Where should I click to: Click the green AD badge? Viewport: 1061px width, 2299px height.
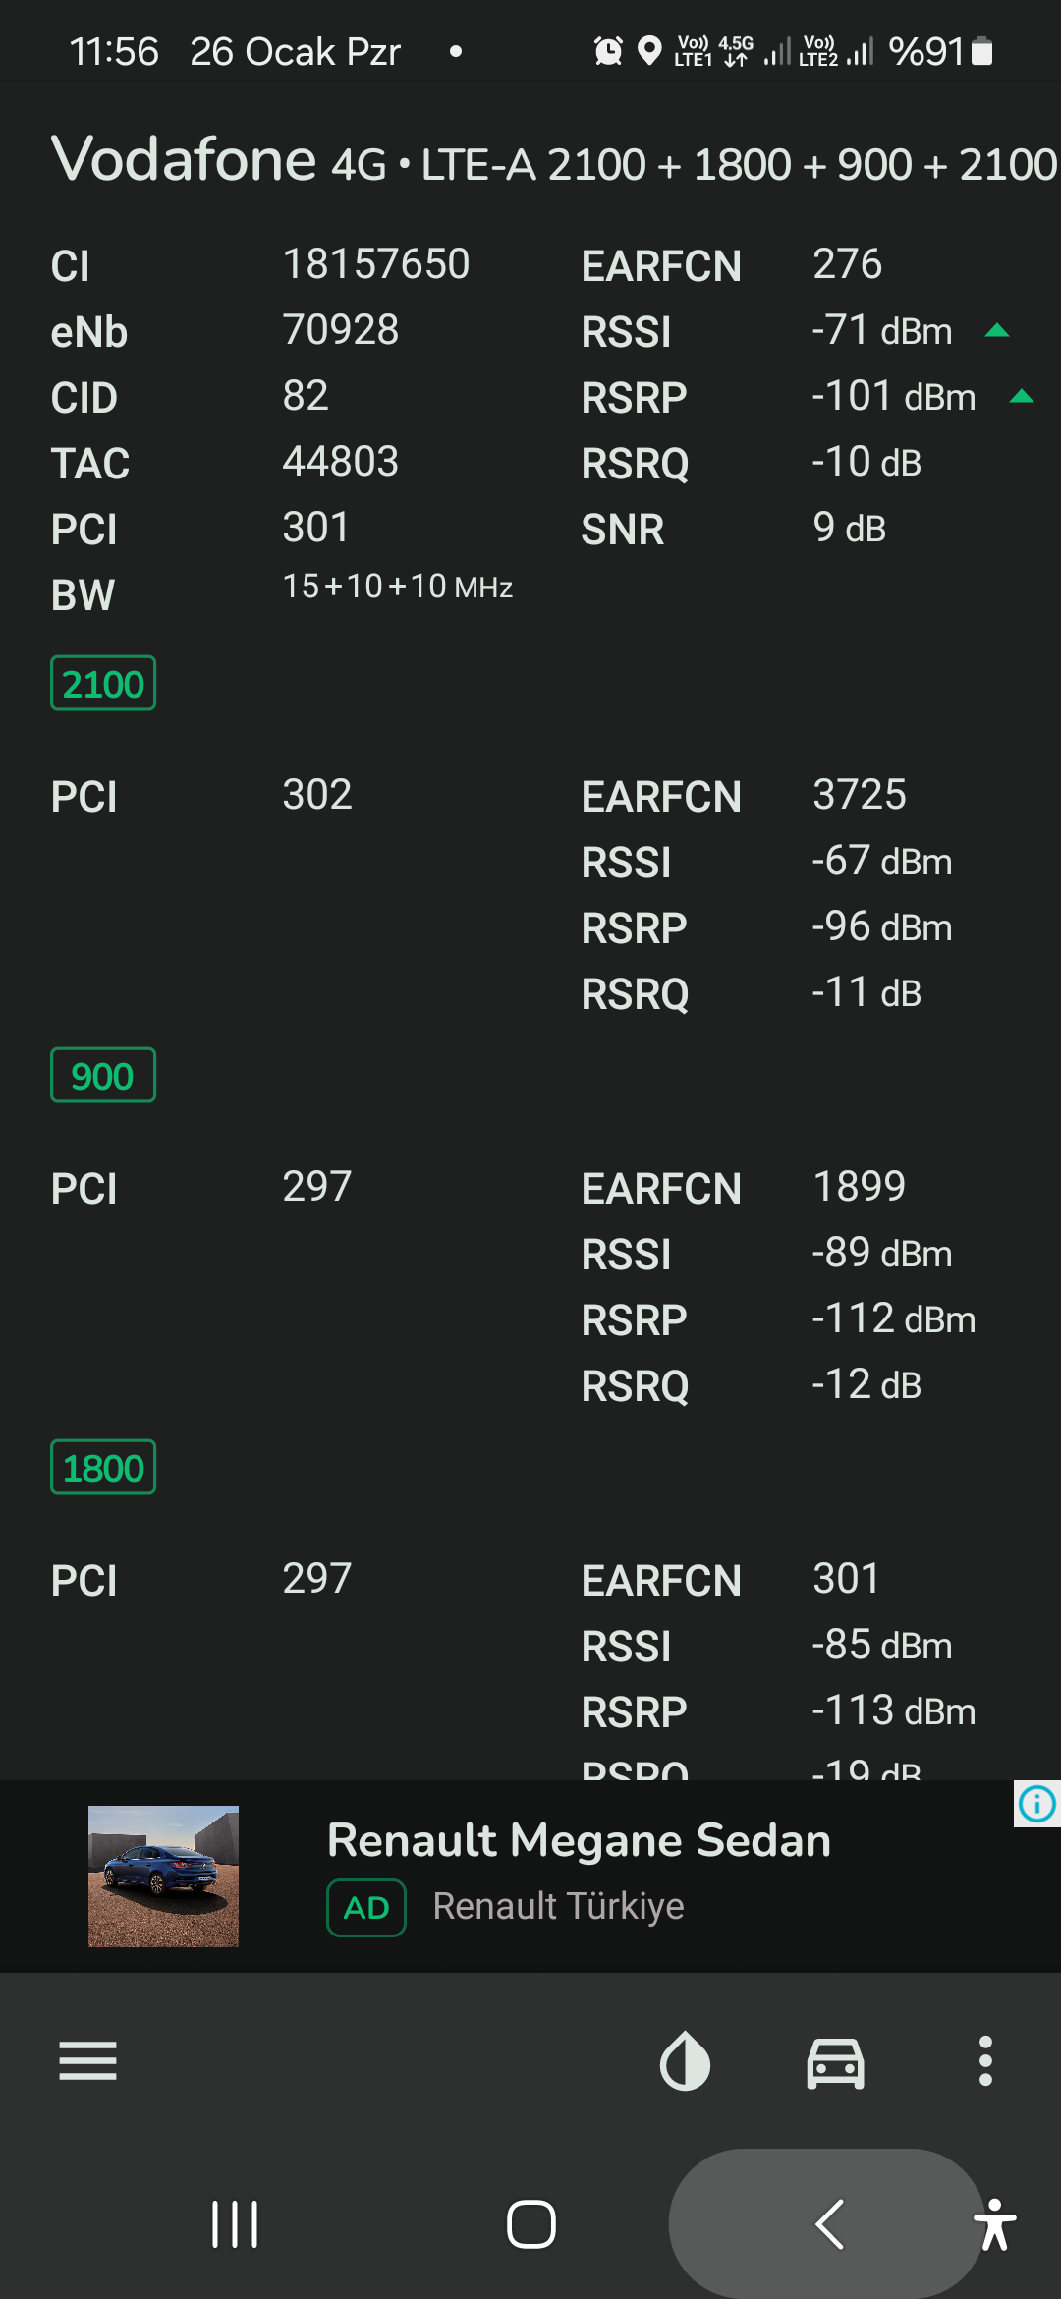(x=366, y=1908)
